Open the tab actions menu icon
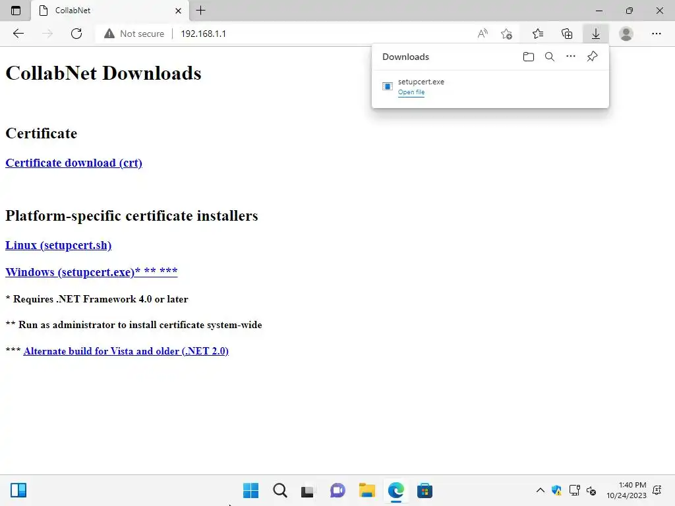 [x=16, y=11]
